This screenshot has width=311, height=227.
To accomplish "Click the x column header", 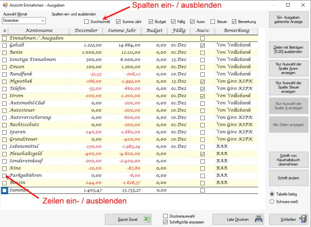I will 5,31.
